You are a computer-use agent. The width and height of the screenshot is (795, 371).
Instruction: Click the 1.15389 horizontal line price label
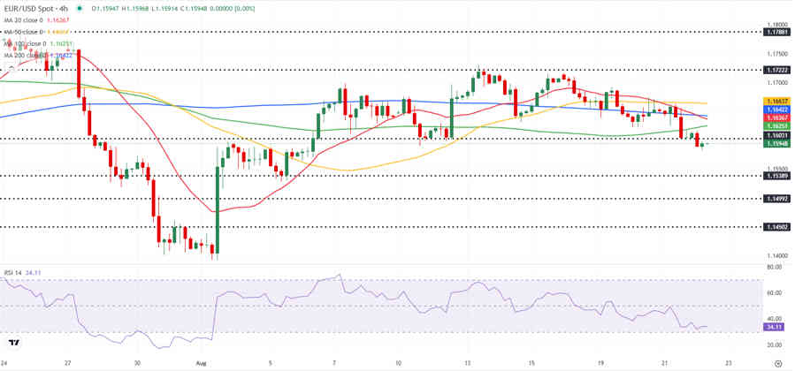coord(776,176)
